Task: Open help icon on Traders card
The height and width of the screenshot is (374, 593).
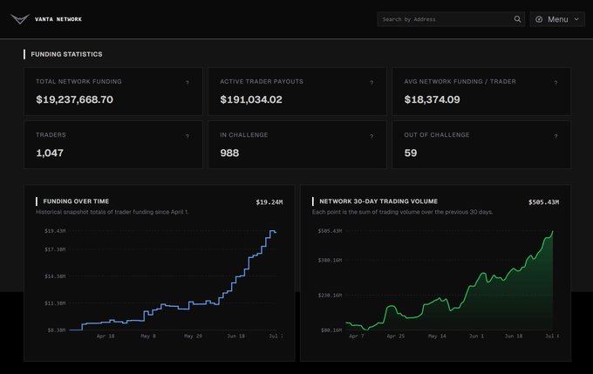Action: click(x=187, y=136)
